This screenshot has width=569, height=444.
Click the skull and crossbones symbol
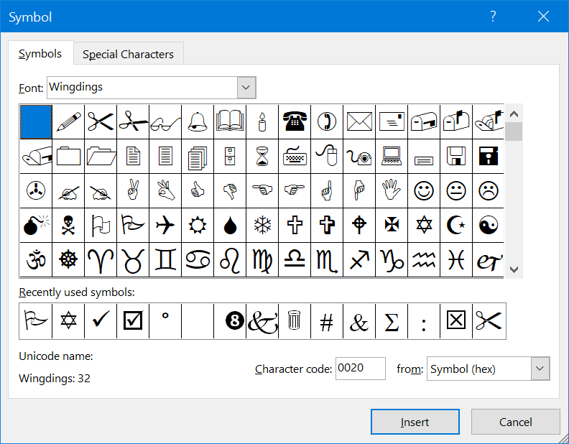68,225
